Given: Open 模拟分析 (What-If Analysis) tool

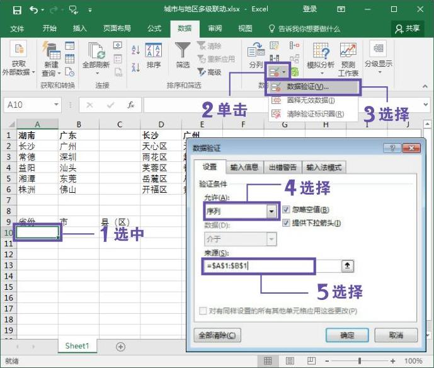Looking at the screenshot, I should click(321, 55).
